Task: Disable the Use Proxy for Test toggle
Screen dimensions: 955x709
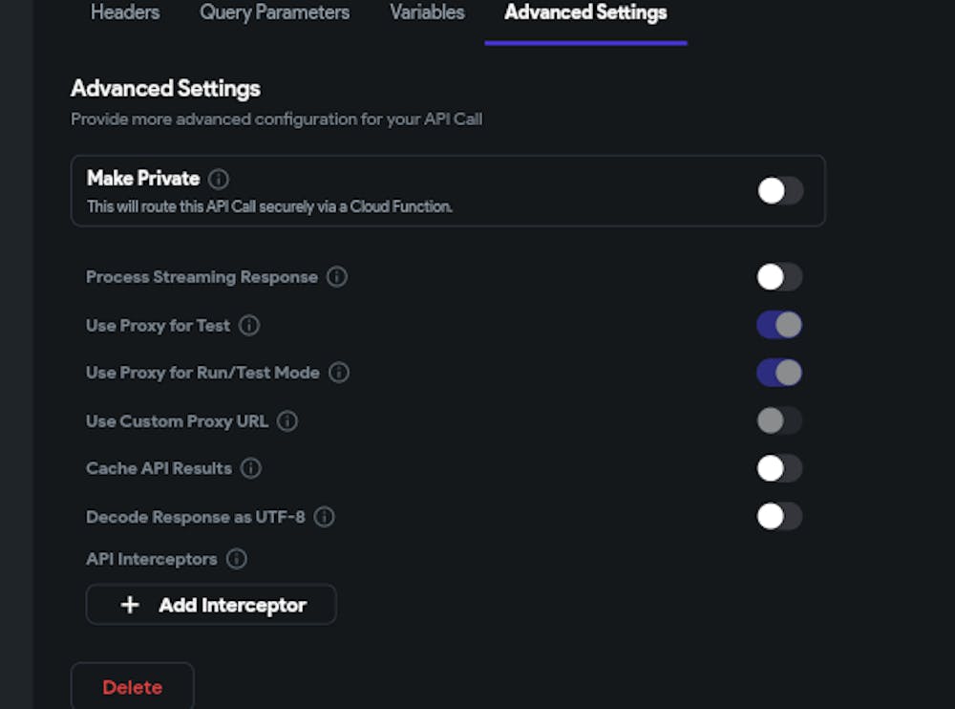Action: pos(779,325)
